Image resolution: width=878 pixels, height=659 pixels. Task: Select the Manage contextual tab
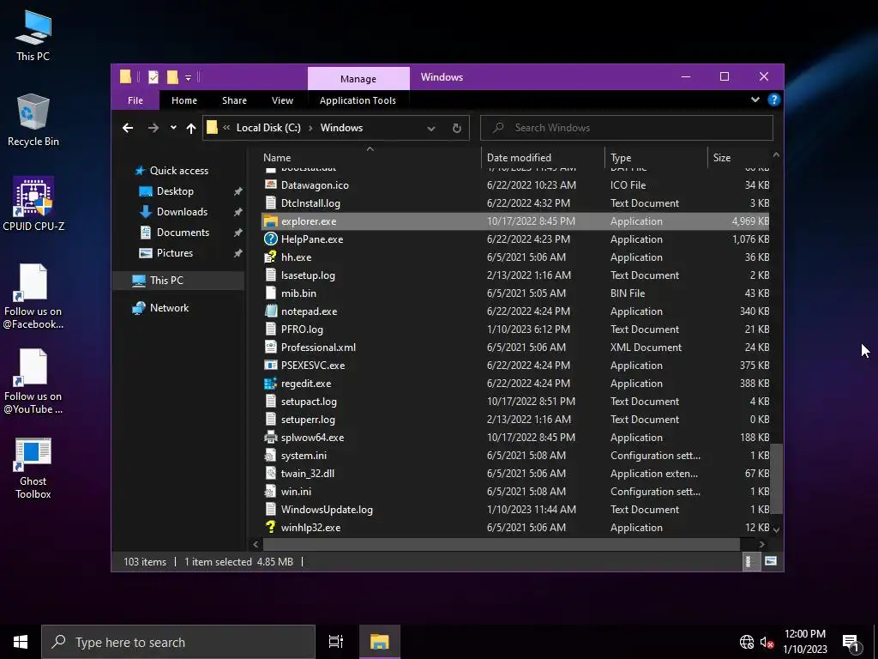pos(358,78)
